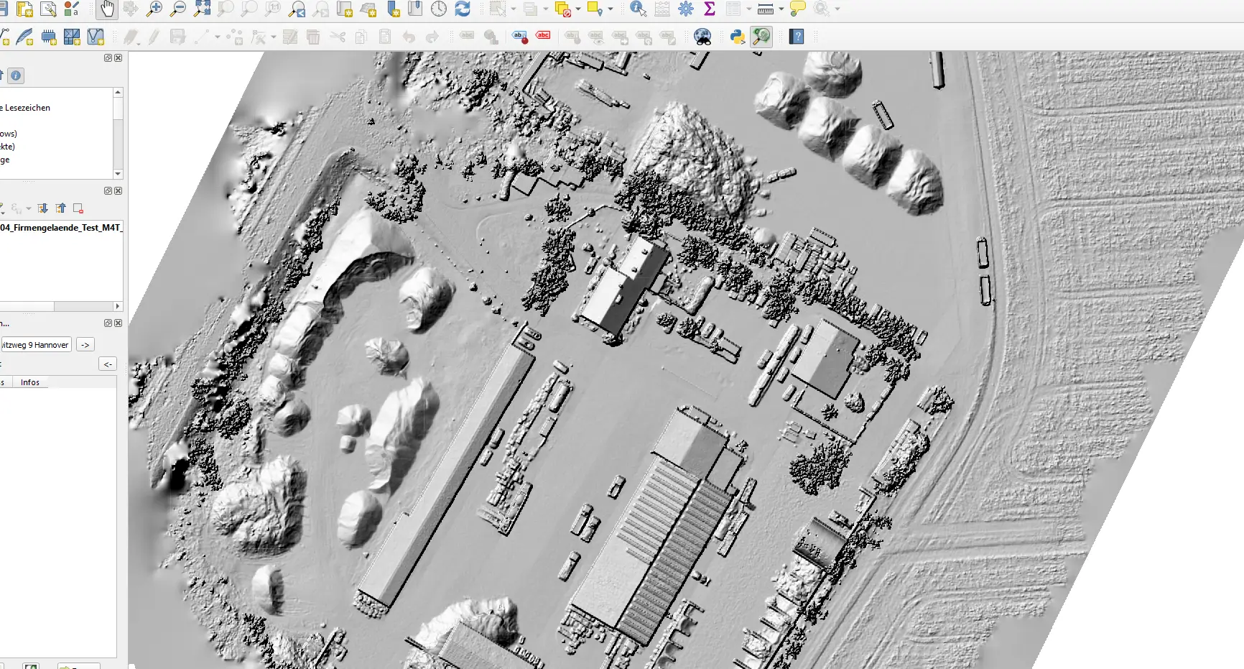Select the Pan Map hand tool
This screenshot has width=1244, height=669.
(x=107, y=9)
